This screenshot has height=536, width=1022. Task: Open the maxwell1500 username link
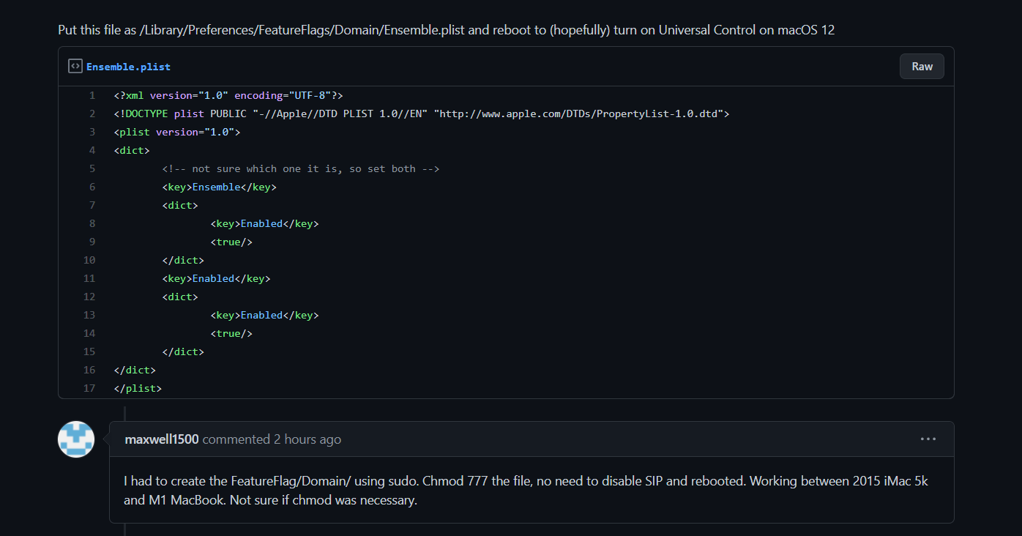point(162,439)
